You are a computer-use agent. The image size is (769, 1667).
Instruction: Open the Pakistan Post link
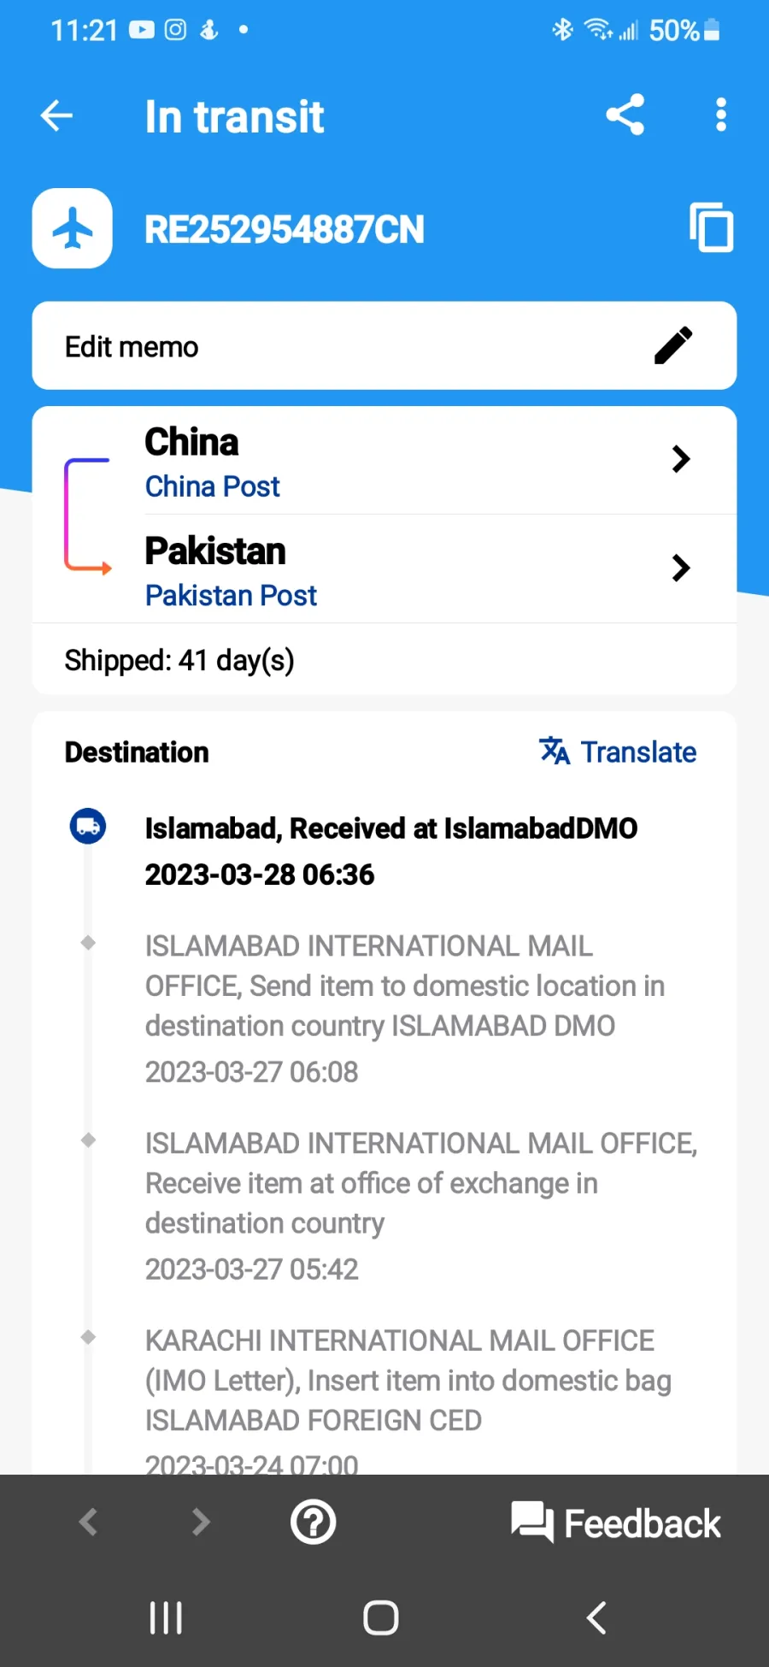pyautogui.click(x=231, y=595)
